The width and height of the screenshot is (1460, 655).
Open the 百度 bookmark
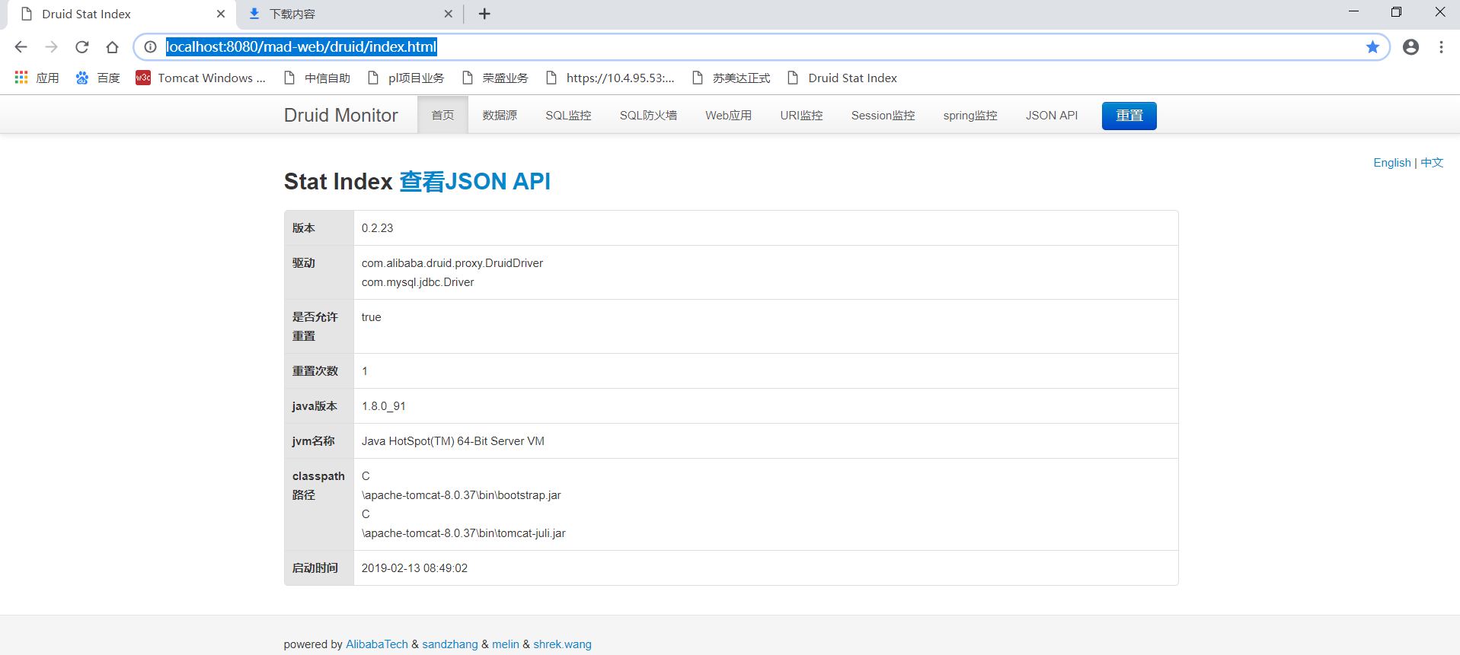coord(97,78)
